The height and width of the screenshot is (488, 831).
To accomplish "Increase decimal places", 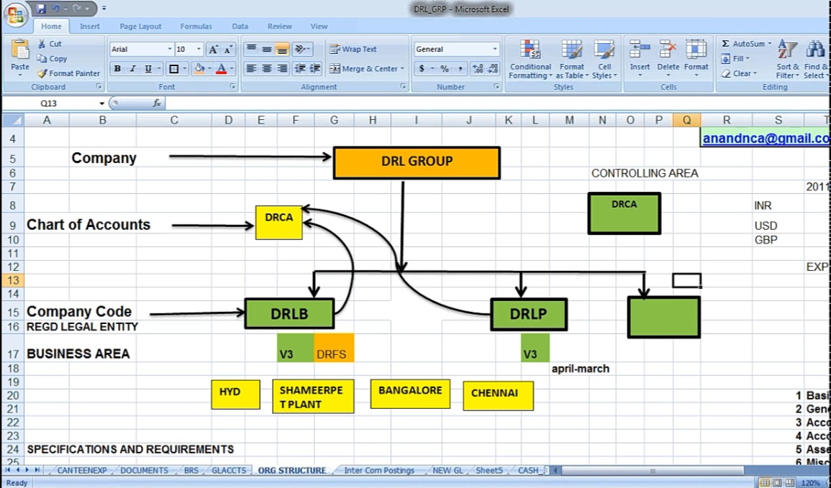I will 478,69.
